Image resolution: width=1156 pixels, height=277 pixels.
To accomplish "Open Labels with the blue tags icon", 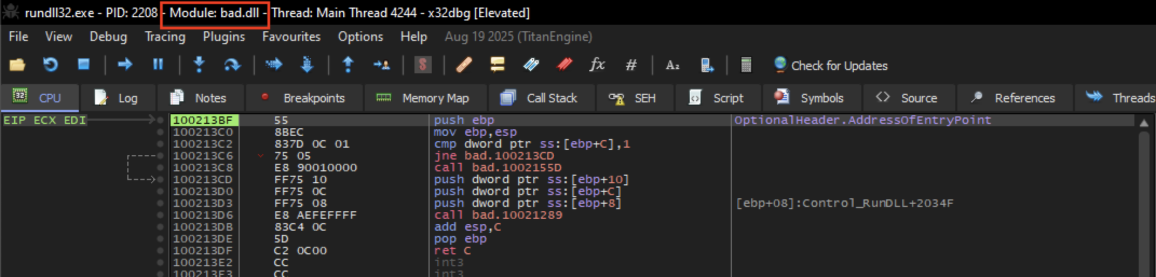I will [x=531, y=65].
